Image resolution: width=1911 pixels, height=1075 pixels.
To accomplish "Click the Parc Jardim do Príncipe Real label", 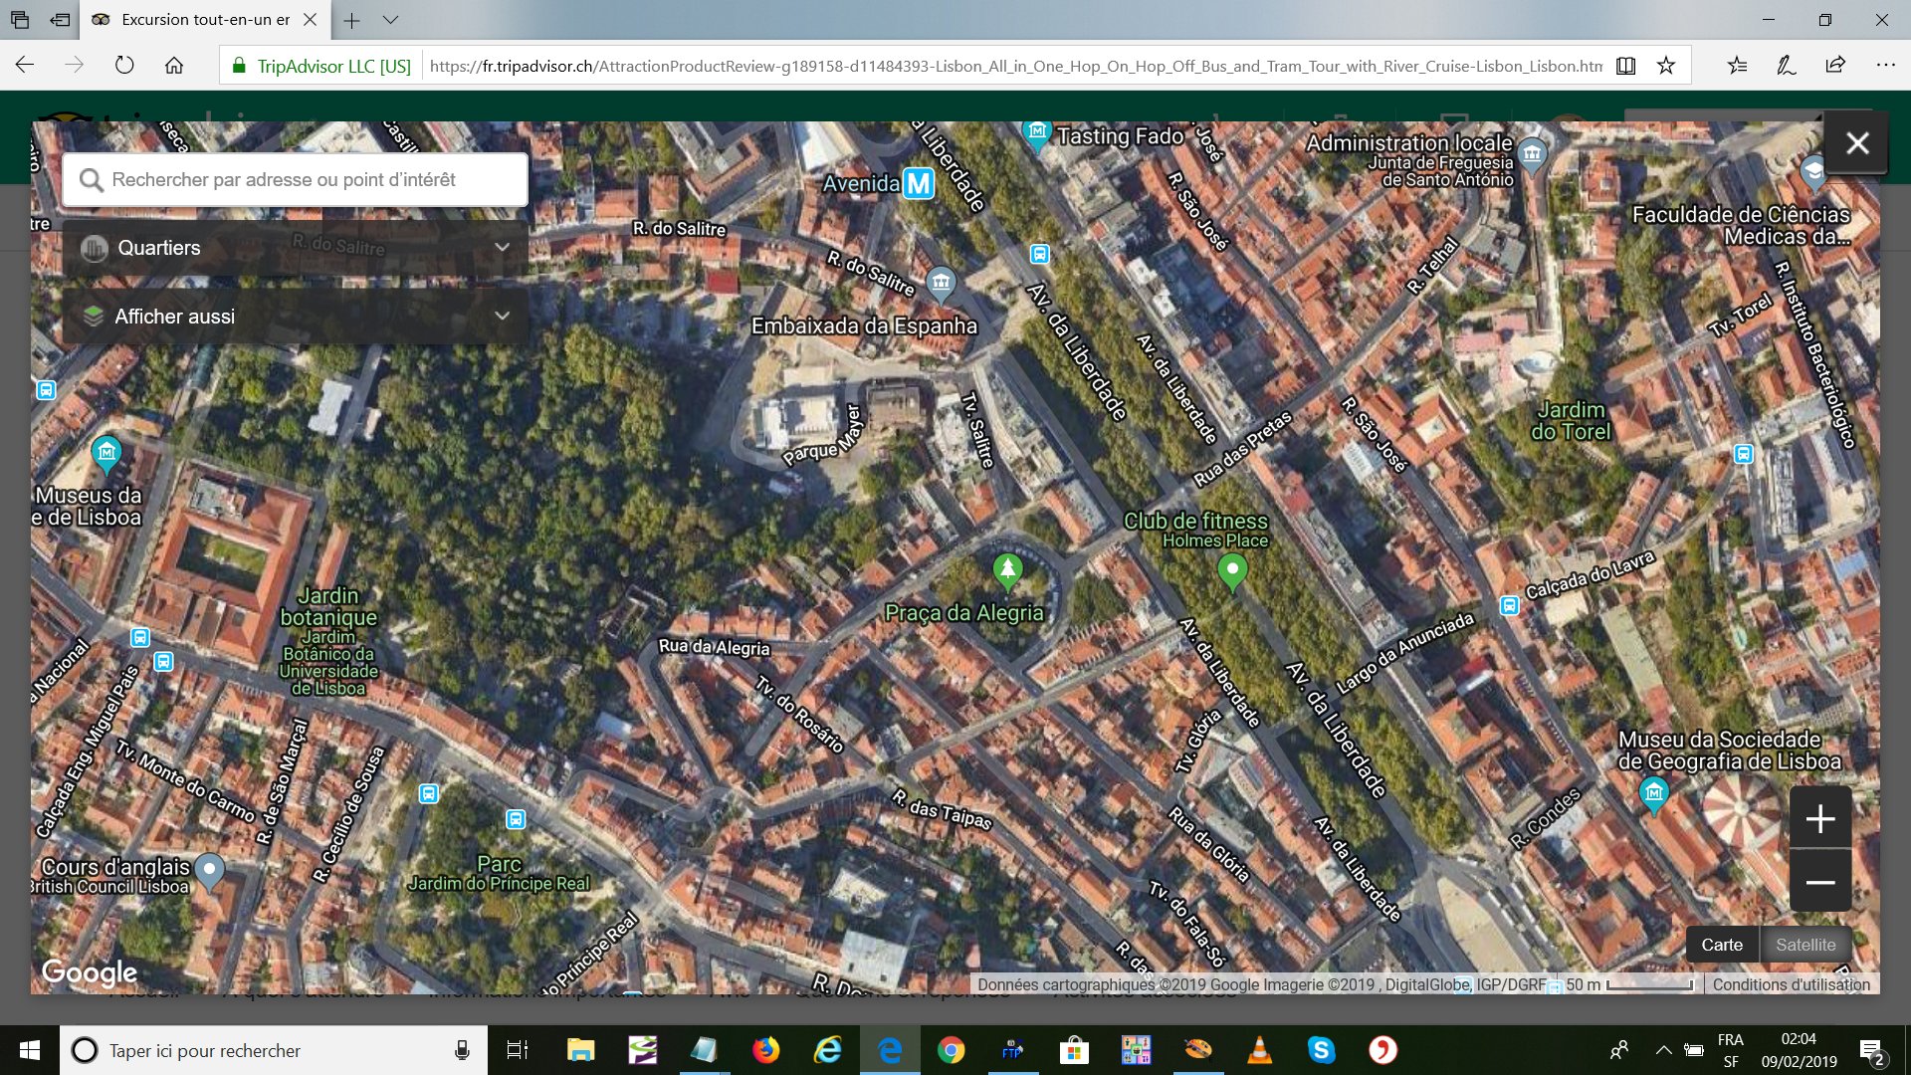I will (x=499, y=873).
